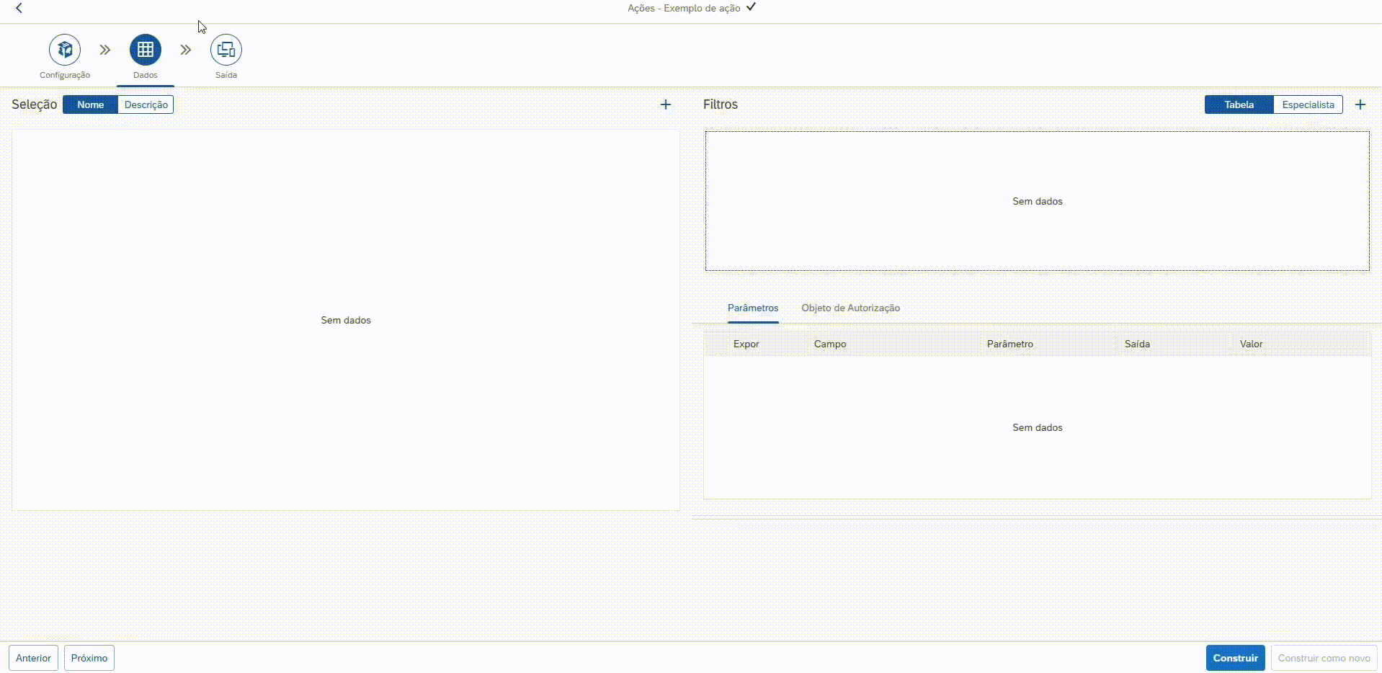
Task: Add a new filter with plus icon
Action: click(x=1360, y=104)
